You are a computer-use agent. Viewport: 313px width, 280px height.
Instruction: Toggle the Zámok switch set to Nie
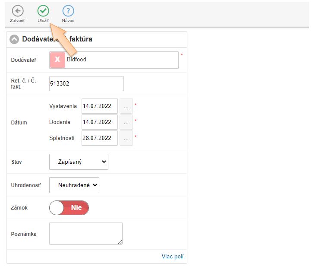(x=69, y=208)
